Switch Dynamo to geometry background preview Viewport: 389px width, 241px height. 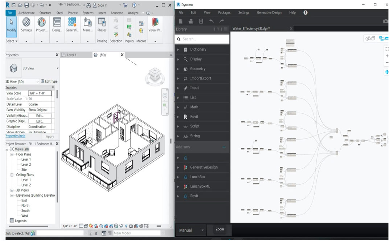[370, 38]
